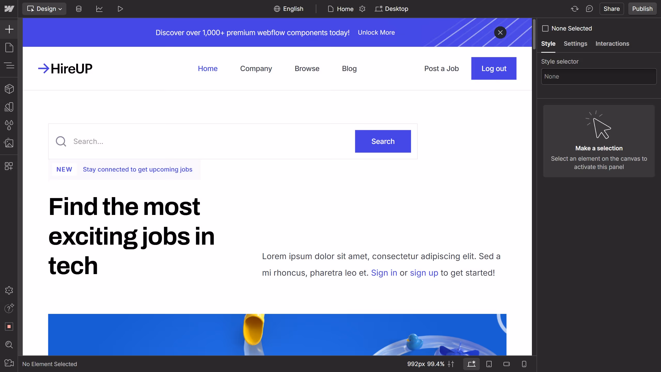Toggle Preview mode with the play icon
Viewport: 661px width, 372px height.
[x=120, y=9]
